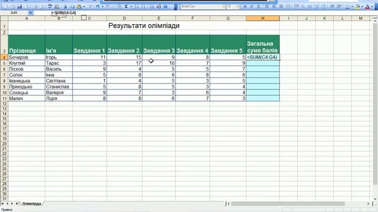Apply currency number format
Screen dimensions: 378x212
296,6
